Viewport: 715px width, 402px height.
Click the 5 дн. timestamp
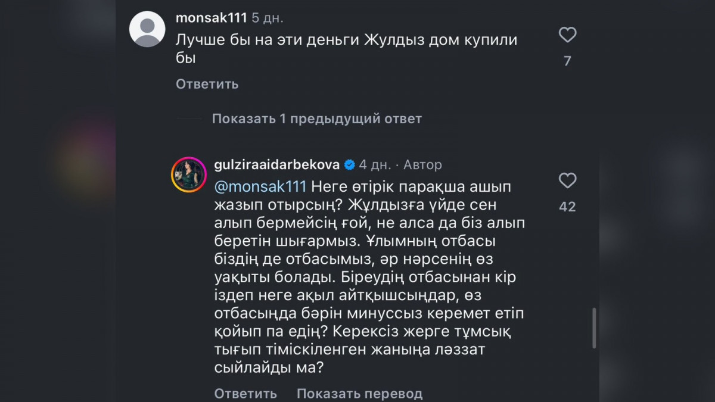268,18
